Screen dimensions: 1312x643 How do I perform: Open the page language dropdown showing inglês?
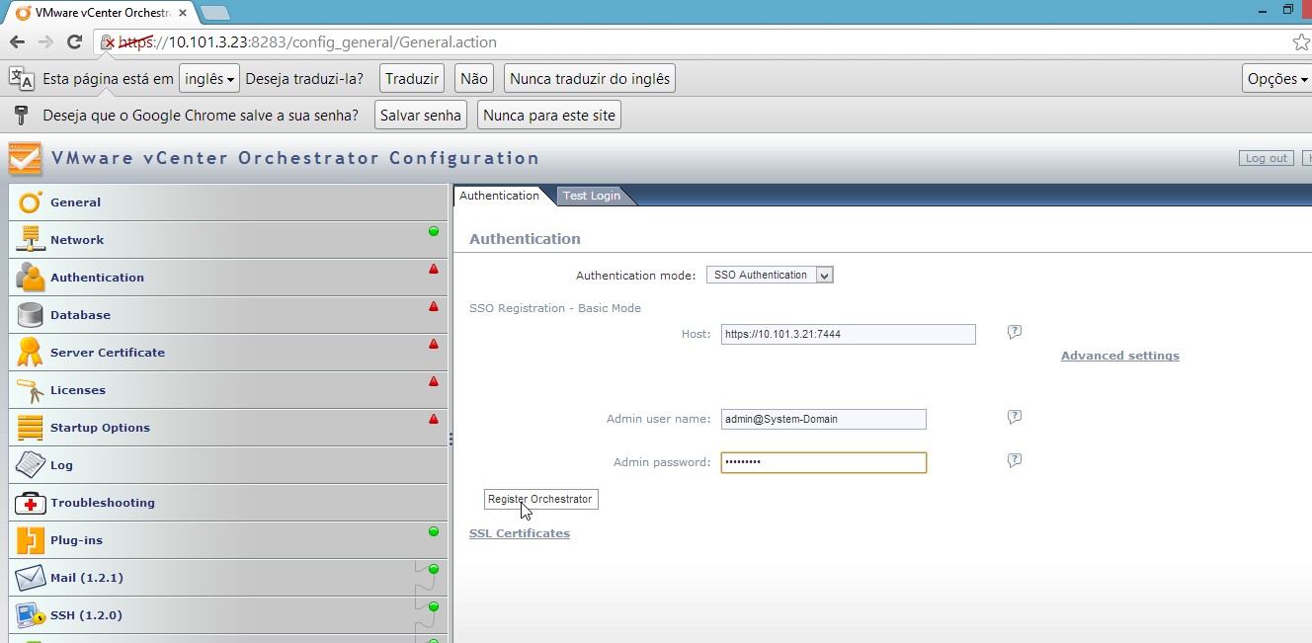[x=210, y=79]
